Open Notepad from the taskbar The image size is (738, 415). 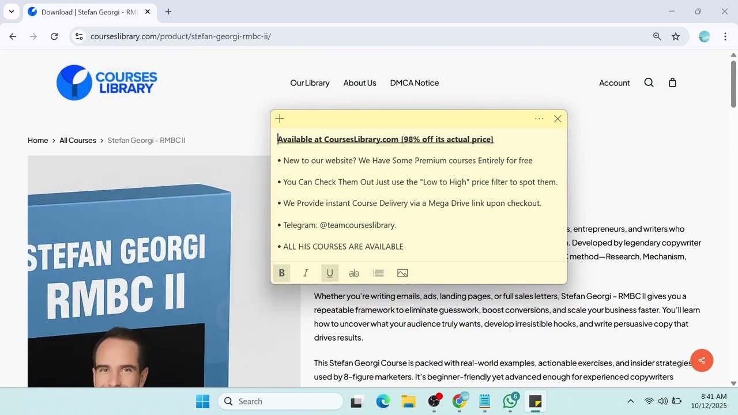click(484, 401)
